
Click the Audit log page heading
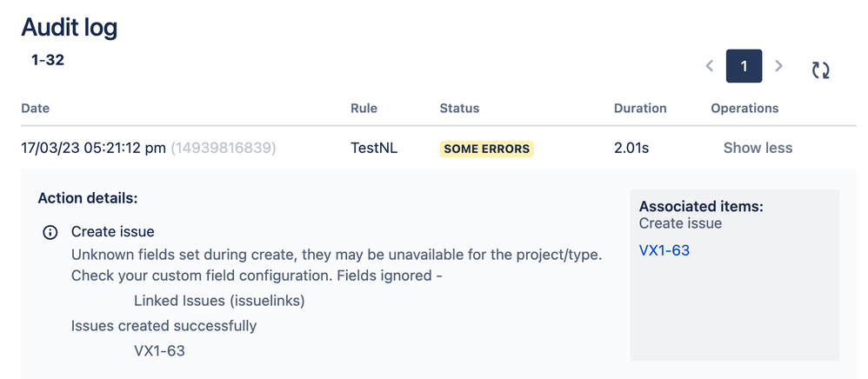tap(70, 27)
